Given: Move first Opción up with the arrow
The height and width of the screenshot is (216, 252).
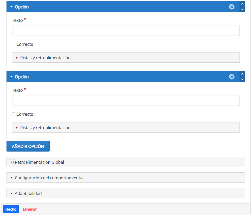Looking at the screenshot, I should click(242, 4).
